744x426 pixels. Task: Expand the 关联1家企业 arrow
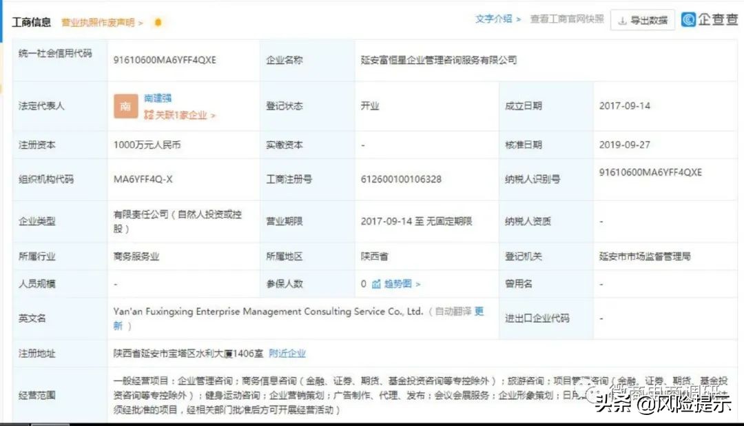click(212, 114)
